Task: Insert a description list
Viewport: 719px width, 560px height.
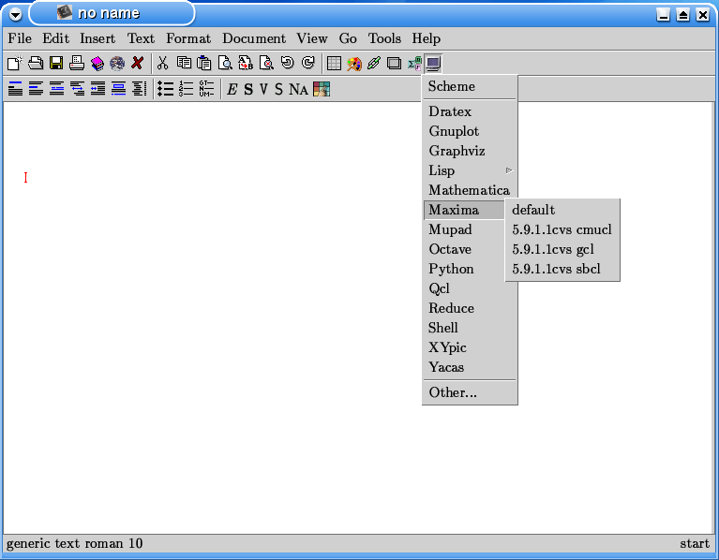Action: (x=206, y=88)
